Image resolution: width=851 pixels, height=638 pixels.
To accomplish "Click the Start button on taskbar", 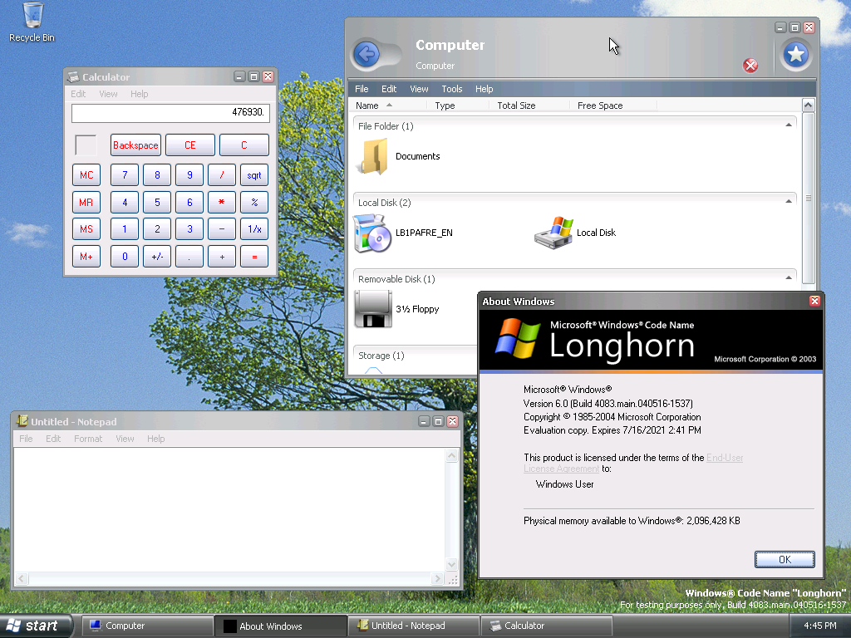I will (x=34, y=626).
